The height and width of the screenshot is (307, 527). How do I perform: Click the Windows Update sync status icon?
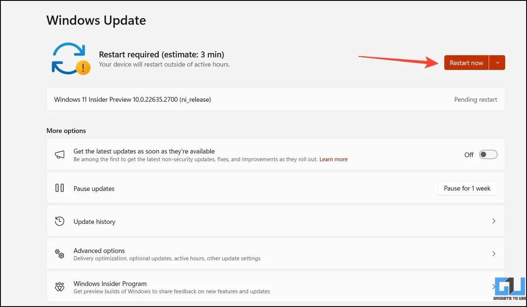tap(71, 59)
